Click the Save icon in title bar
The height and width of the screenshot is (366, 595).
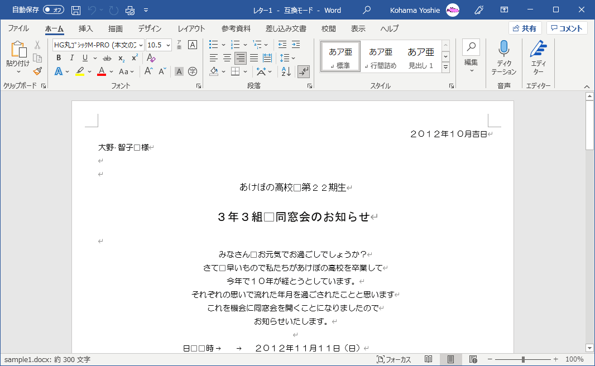pos(76,10)
